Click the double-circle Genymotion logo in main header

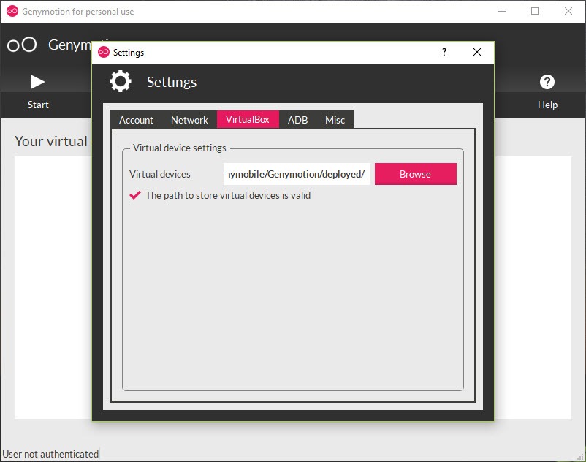pos(22,45)
